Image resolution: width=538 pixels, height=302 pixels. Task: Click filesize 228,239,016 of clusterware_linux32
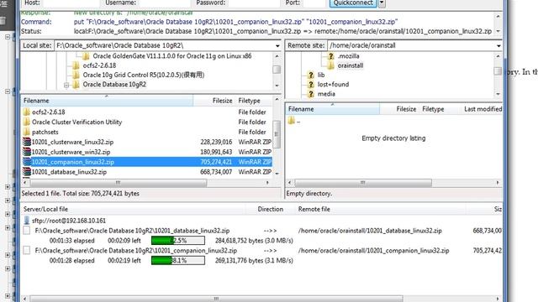[216, 142]
